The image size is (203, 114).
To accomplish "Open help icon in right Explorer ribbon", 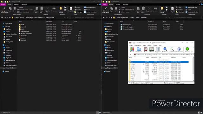I will coord(202,4).
